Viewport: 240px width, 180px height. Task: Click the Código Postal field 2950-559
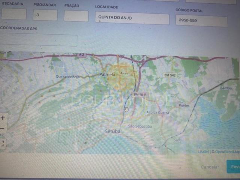(x=201, y=21)
